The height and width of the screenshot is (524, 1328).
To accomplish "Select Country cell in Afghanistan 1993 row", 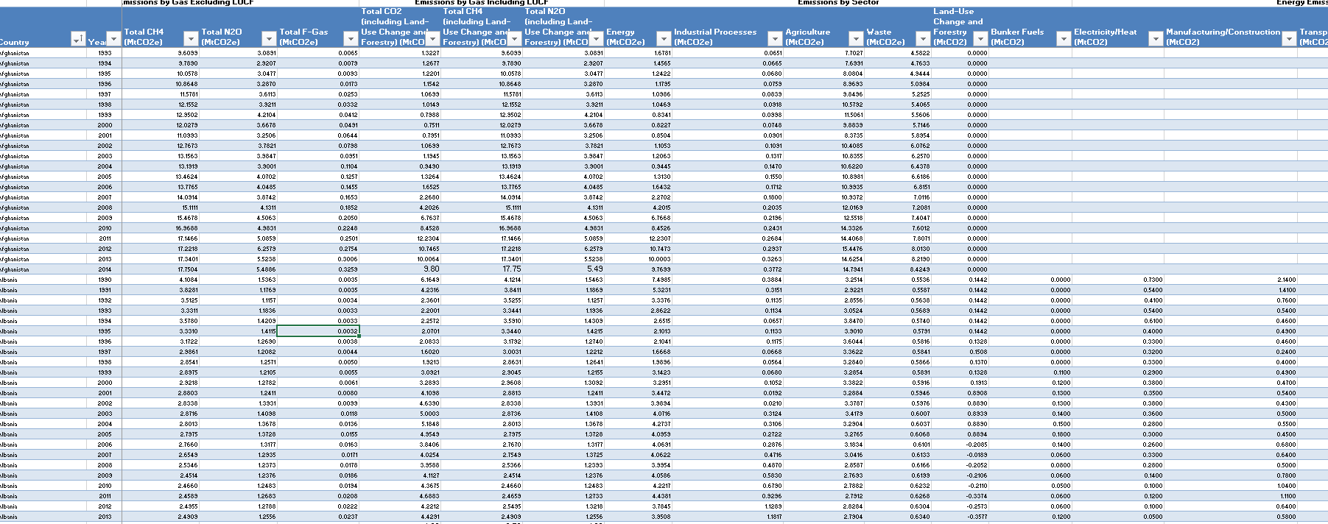I will [x=43, y=53].
